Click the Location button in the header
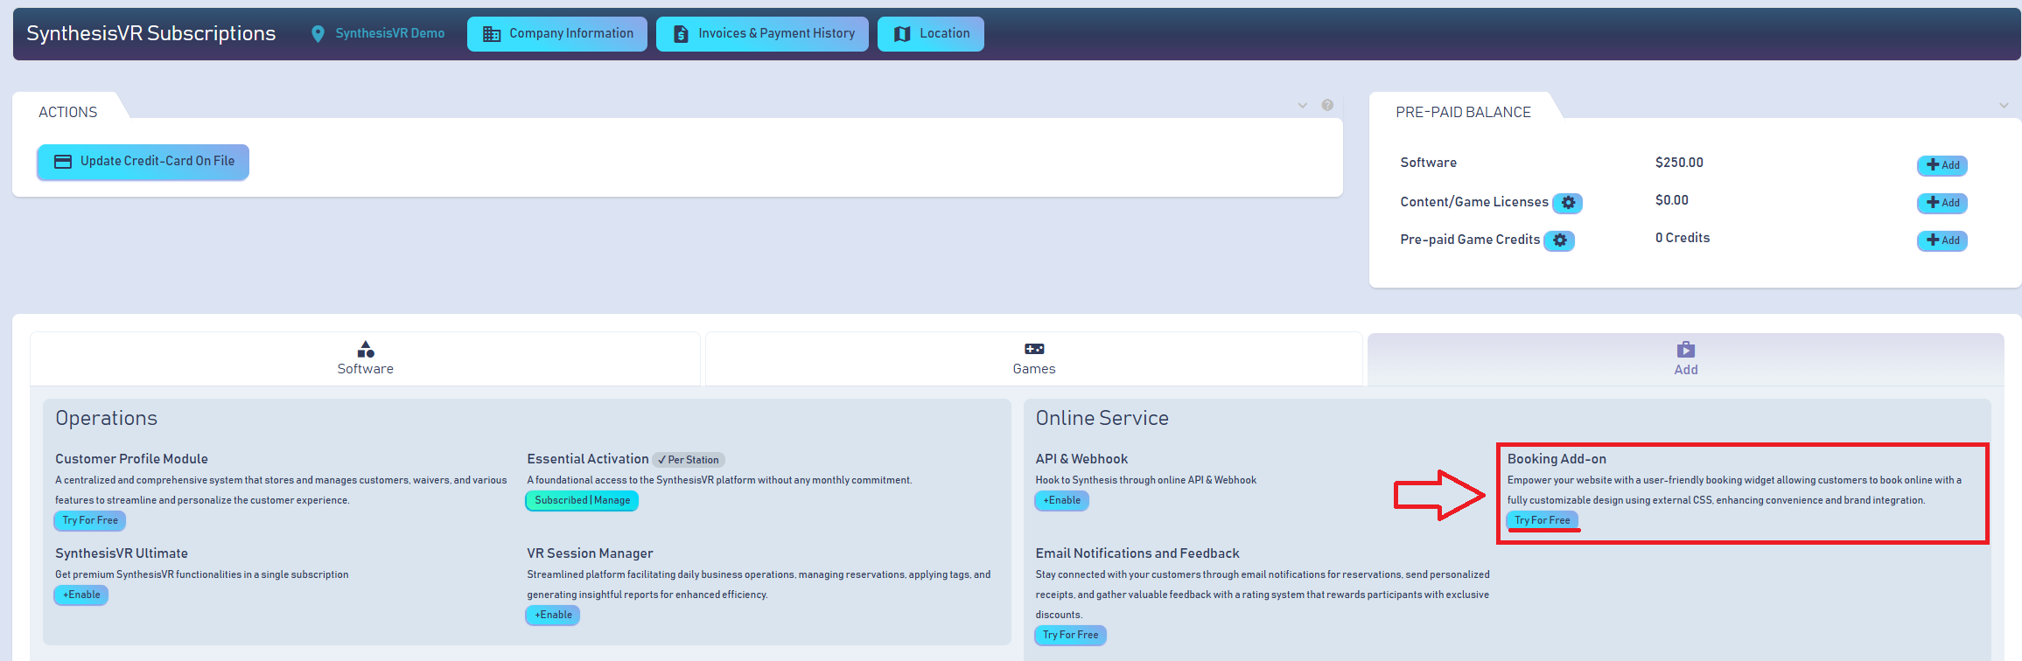 coord(931,34)
